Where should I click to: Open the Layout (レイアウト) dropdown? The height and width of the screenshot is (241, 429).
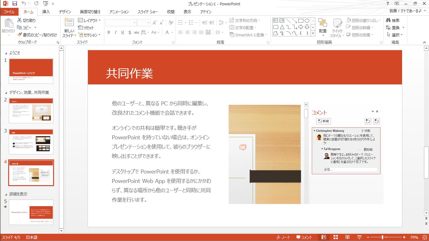tap(89, 20)
